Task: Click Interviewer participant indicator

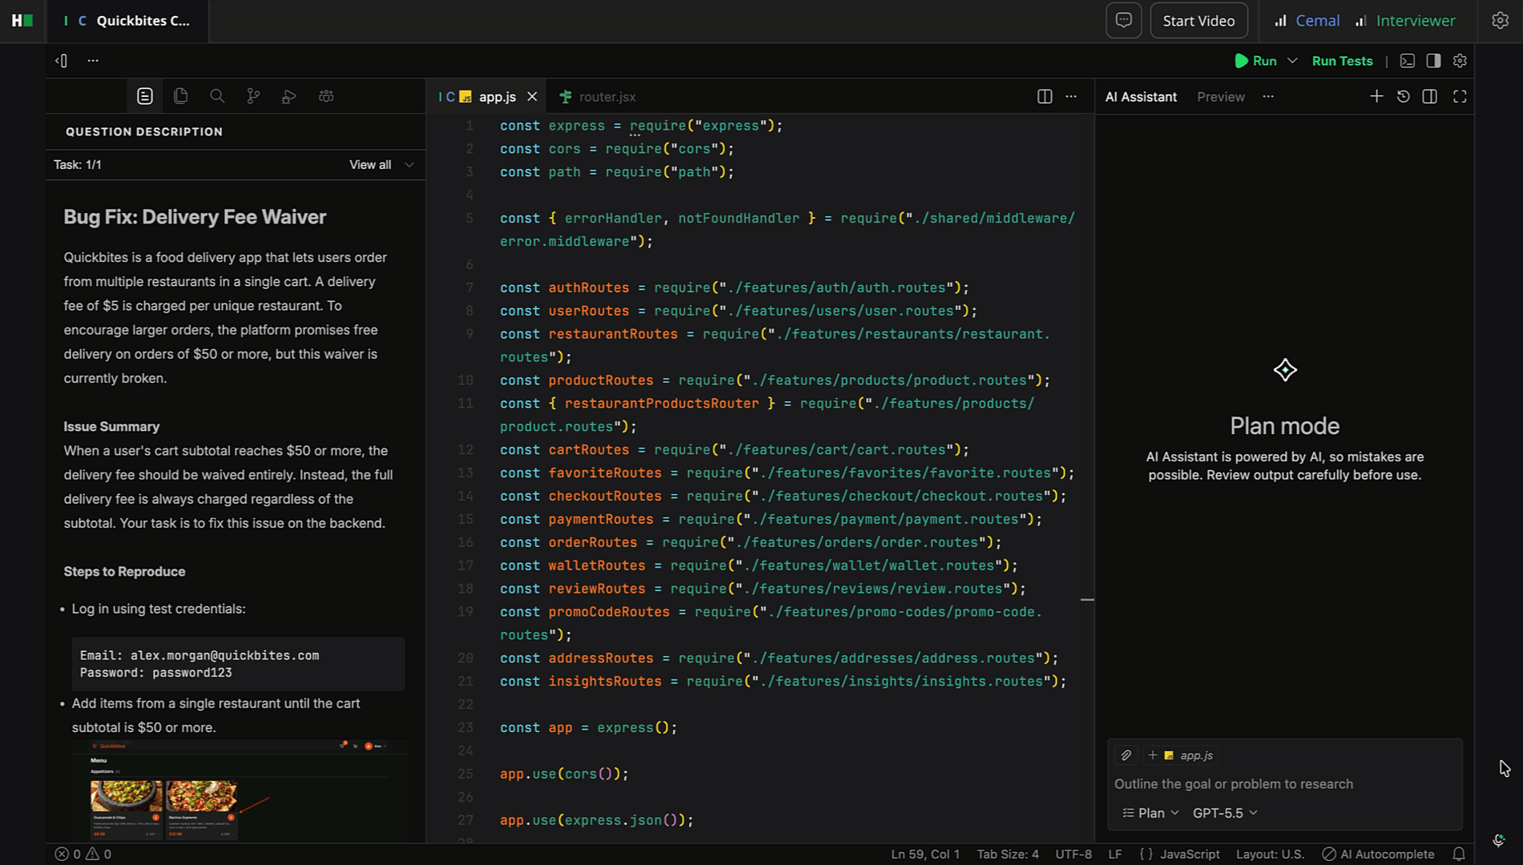Action: (1405, 21)
